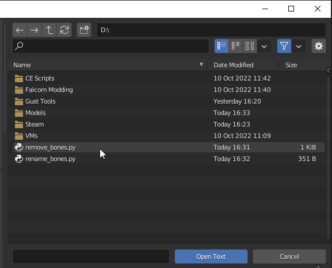
Task: Go back to previous folder
Action: coord(20,30)
